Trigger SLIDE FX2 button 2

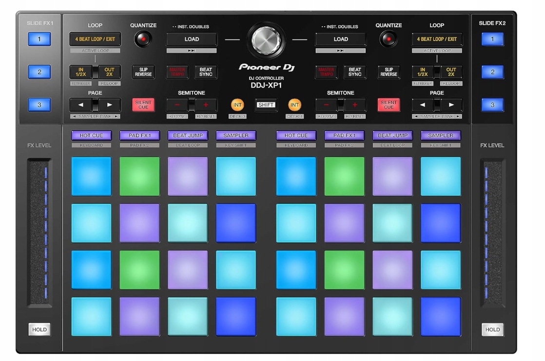tap(492, 72)
